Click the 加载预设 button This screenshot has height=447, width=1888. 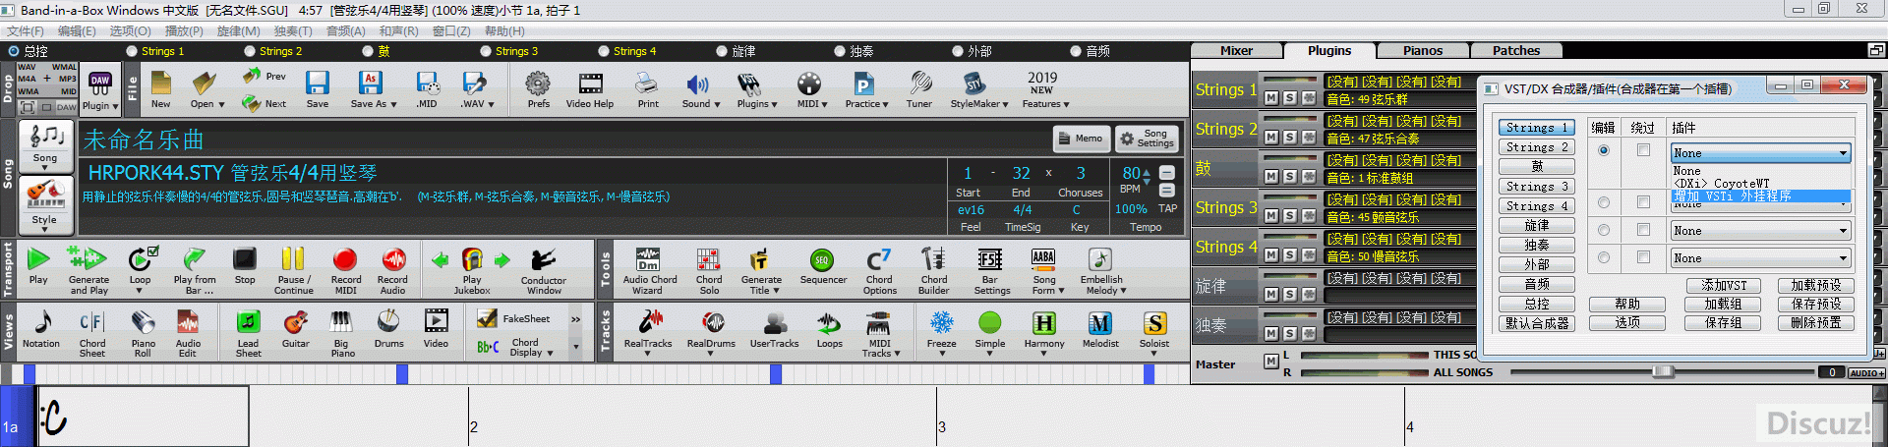coord(1815,285)
